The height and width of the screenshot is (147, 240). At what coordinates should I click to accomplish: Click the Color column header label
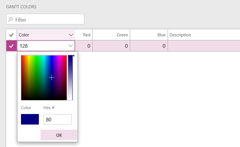click(24, 35)
